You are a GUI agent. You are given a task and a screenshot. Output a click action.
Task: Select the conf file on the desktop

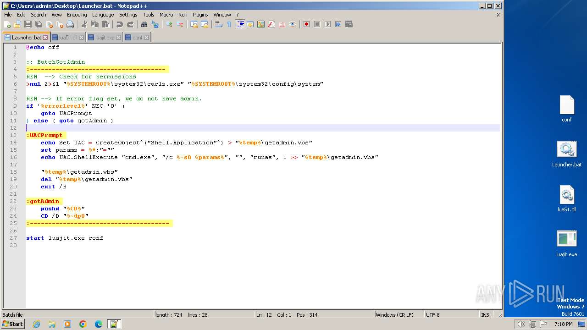[567, 109]
